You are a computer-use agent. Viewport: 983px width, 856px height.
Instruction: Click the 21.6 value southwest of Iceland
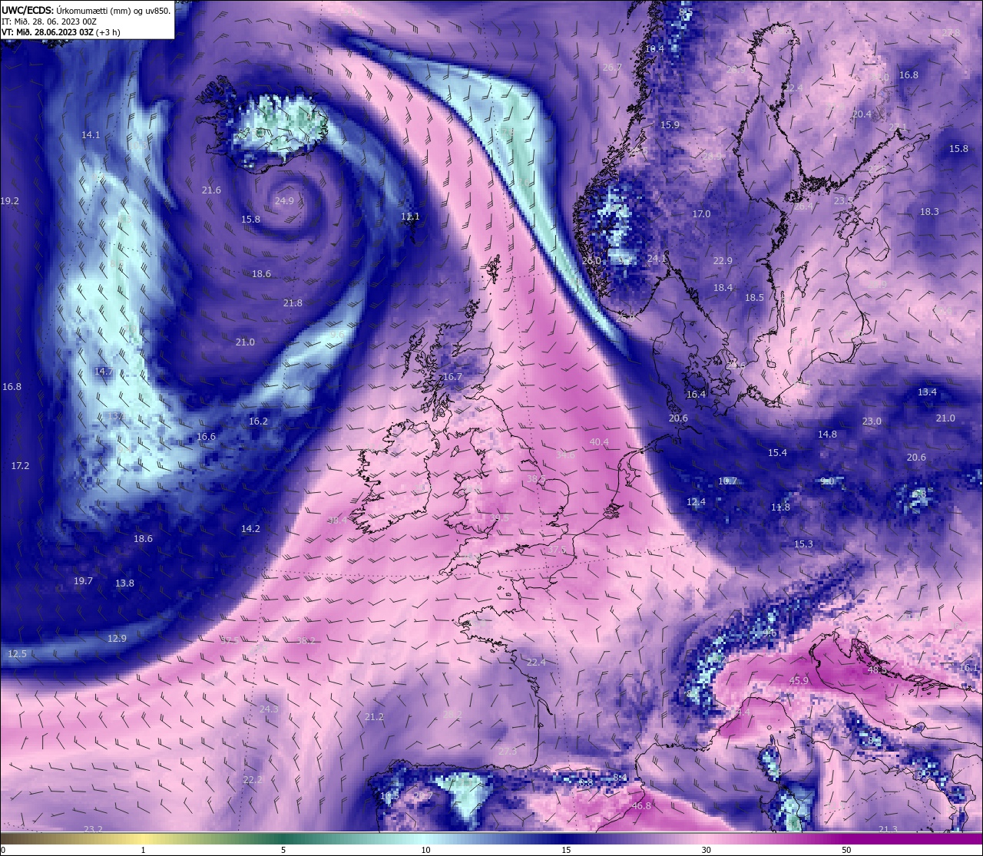211,190
